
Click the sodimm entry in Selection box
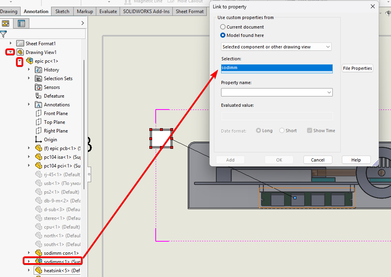coord(277,68)
